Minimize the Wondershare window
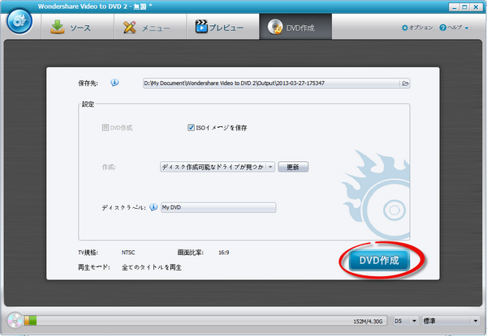This screenshot has height=336, width=487. [455, 7]
